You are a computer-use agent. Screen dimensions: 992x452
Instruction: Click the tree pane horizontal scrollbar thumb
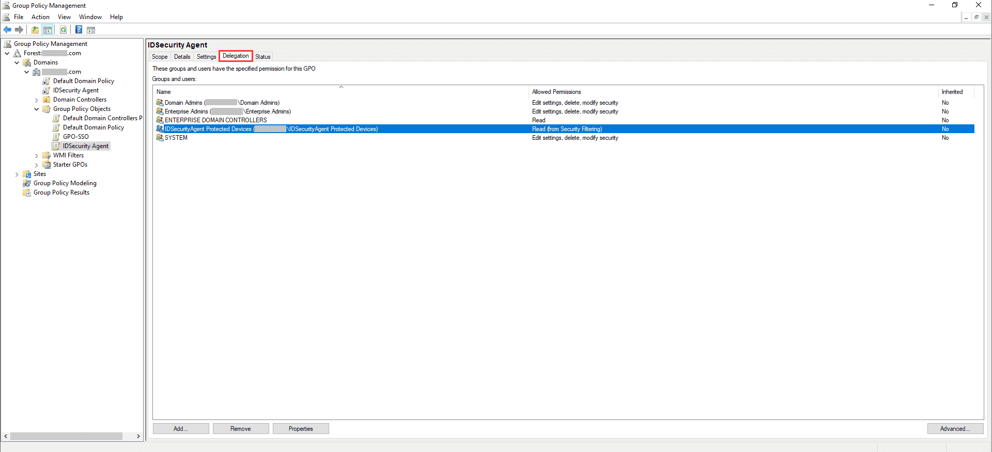66,437
